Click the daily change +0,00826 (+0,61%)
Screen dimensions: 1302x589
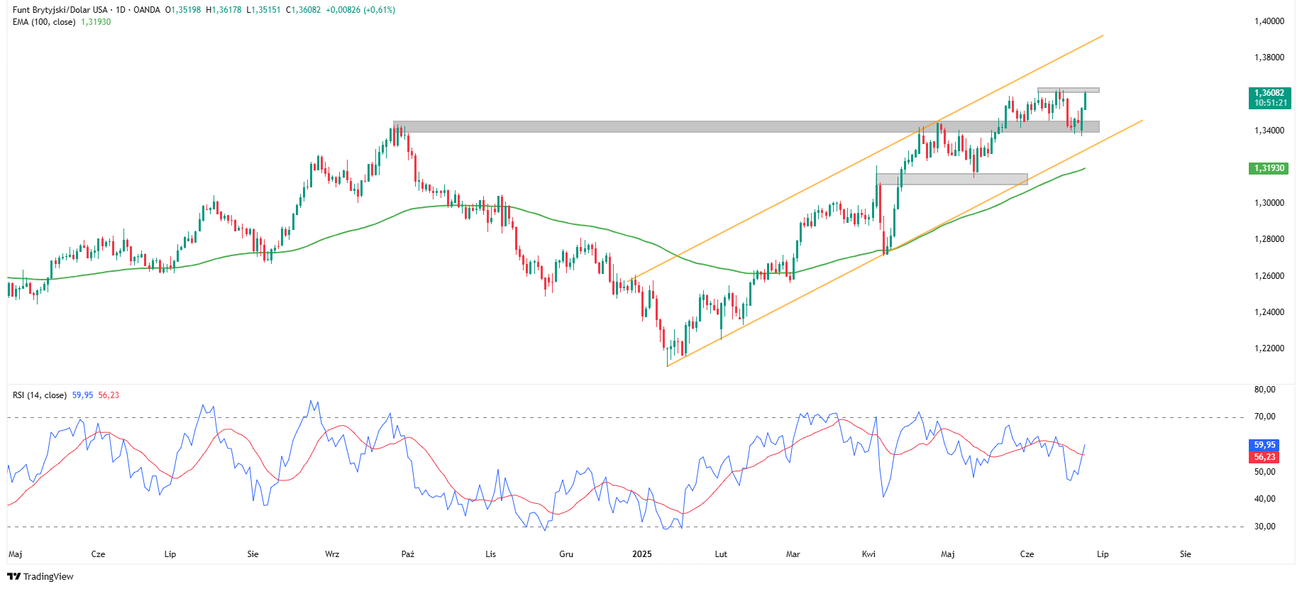[x=360, y=10]
